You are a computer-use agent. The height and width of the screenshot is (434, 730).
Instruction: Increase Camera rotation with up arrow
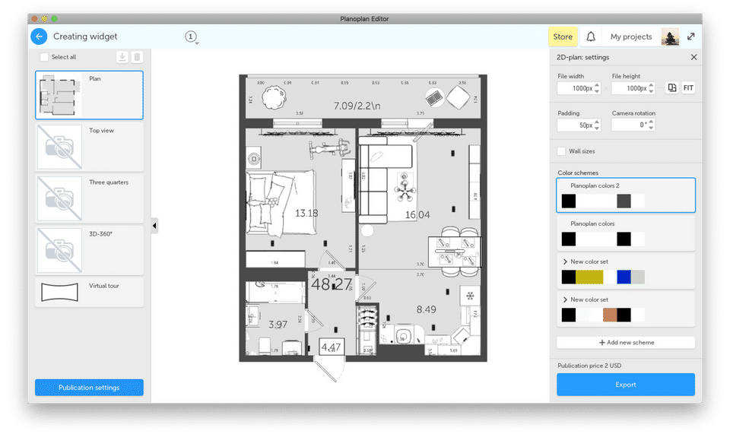click(651, 122)
